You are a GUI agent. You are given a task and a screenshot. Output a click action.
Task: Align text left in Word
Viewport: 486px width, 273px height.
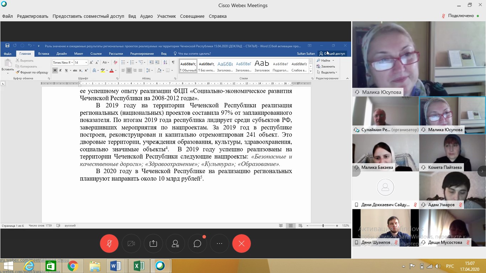point(123,70)
